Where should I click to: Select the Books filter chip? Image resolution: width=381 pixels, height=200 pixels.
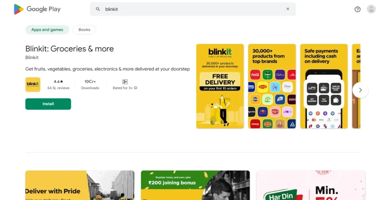[84, 30]
